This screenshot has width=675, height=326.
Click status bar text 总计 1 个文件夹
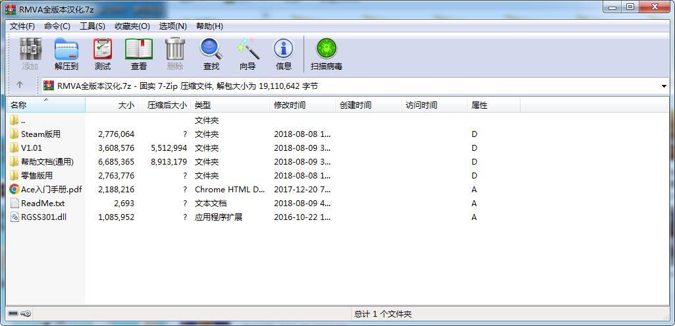pyautogui.click(x=383, y=314)
